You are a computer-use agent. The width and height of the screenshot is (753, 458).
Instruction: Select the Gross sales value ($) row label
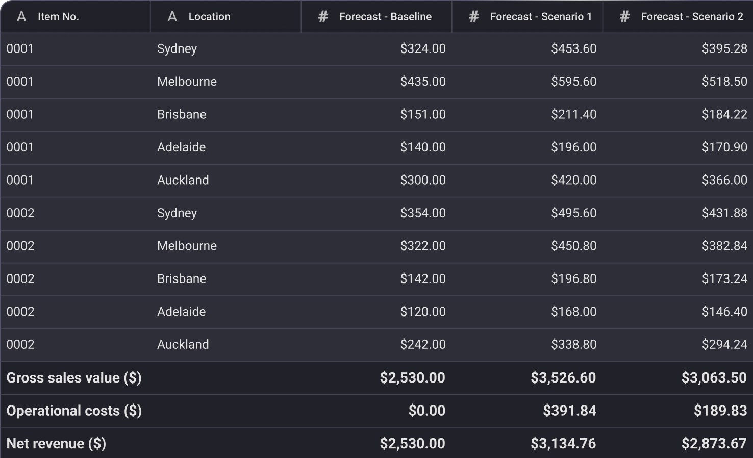(74, 378)
